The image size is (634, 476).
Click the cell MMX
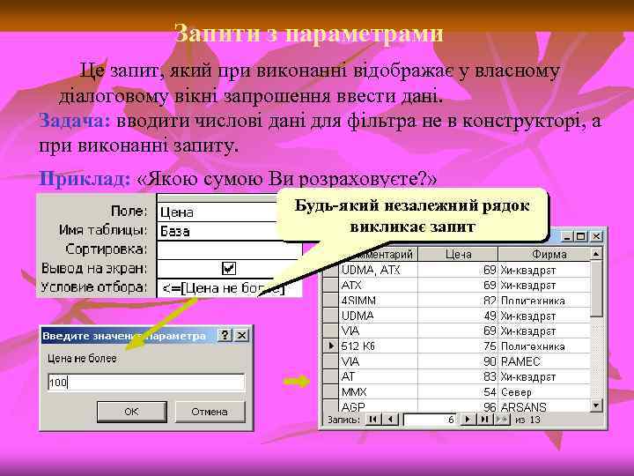pos(379,391)
